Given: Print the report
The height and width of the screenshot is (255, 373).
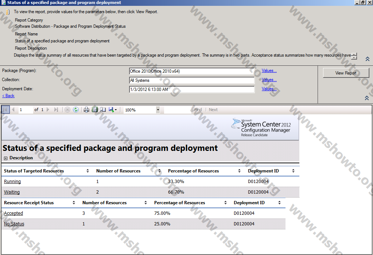Looking at the screenshot, I should 86,110.
